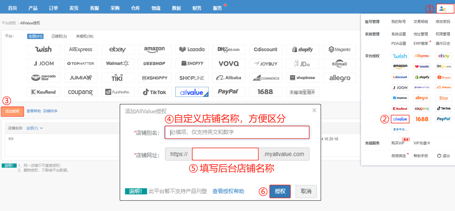The height and width of the screenshot is (211, 455).
Task: Switch to the 已授权(3) filter tab
Action: pyautogui.click(x=59, y=36)
